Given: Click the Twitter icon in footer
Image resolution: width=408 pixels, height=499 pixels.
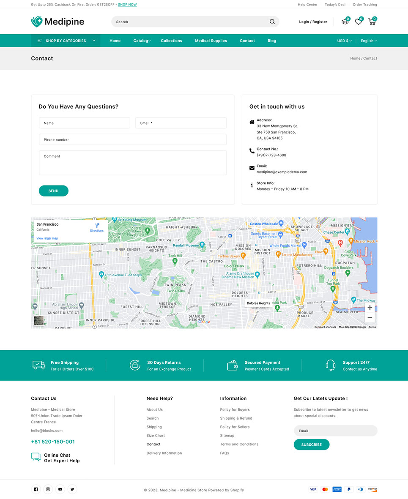Looking at the screenshot, I should point(72,489).
